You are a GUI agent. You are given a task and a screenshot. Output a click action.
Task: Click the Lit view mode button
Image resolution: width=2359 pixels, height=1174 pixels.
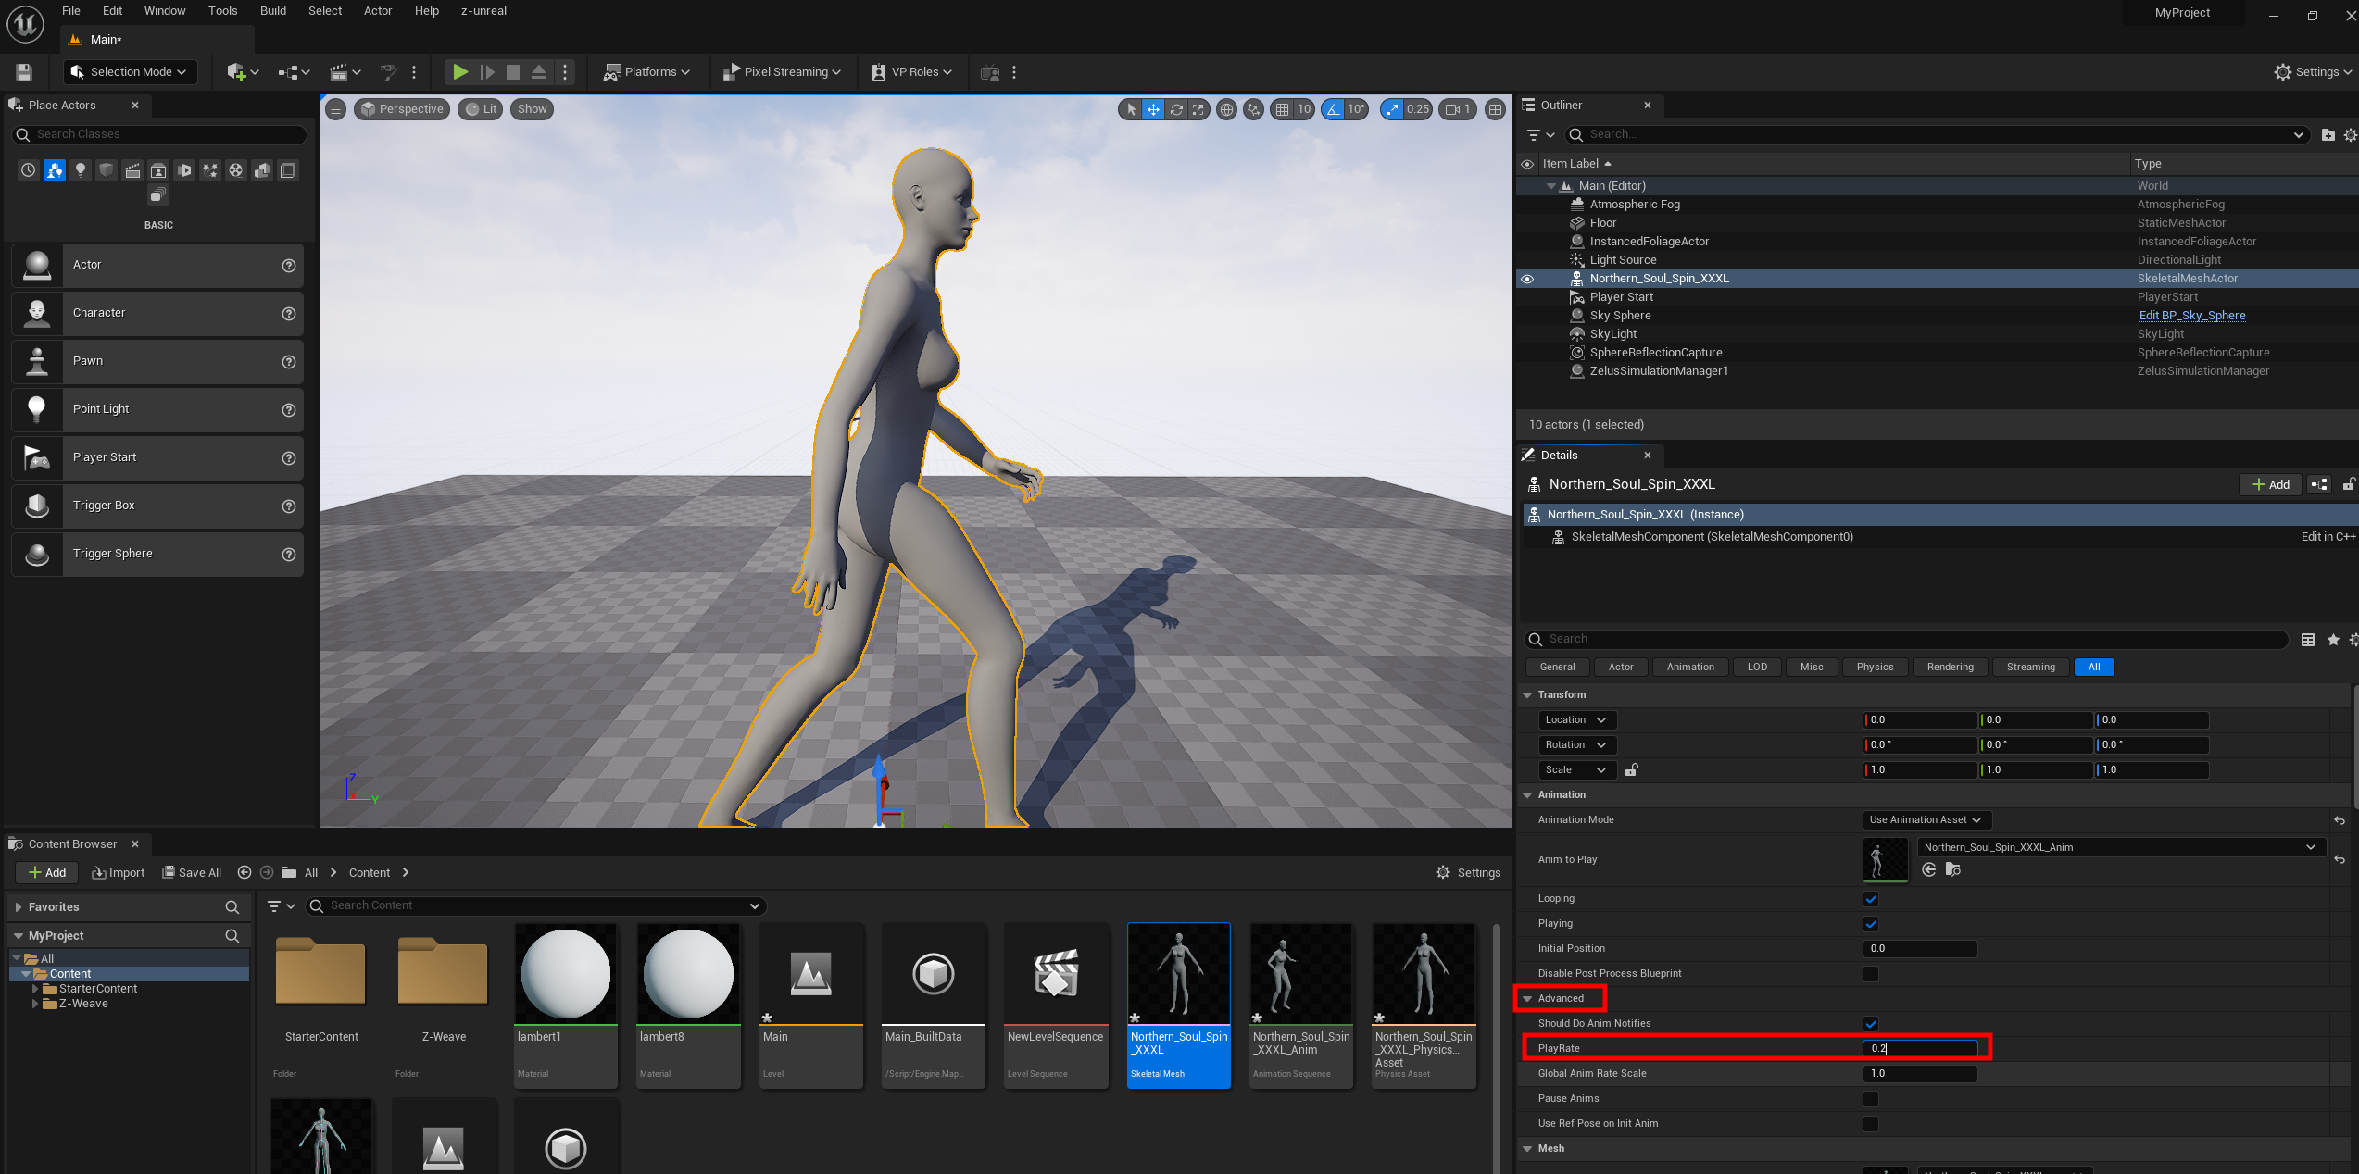click(481, 109)
